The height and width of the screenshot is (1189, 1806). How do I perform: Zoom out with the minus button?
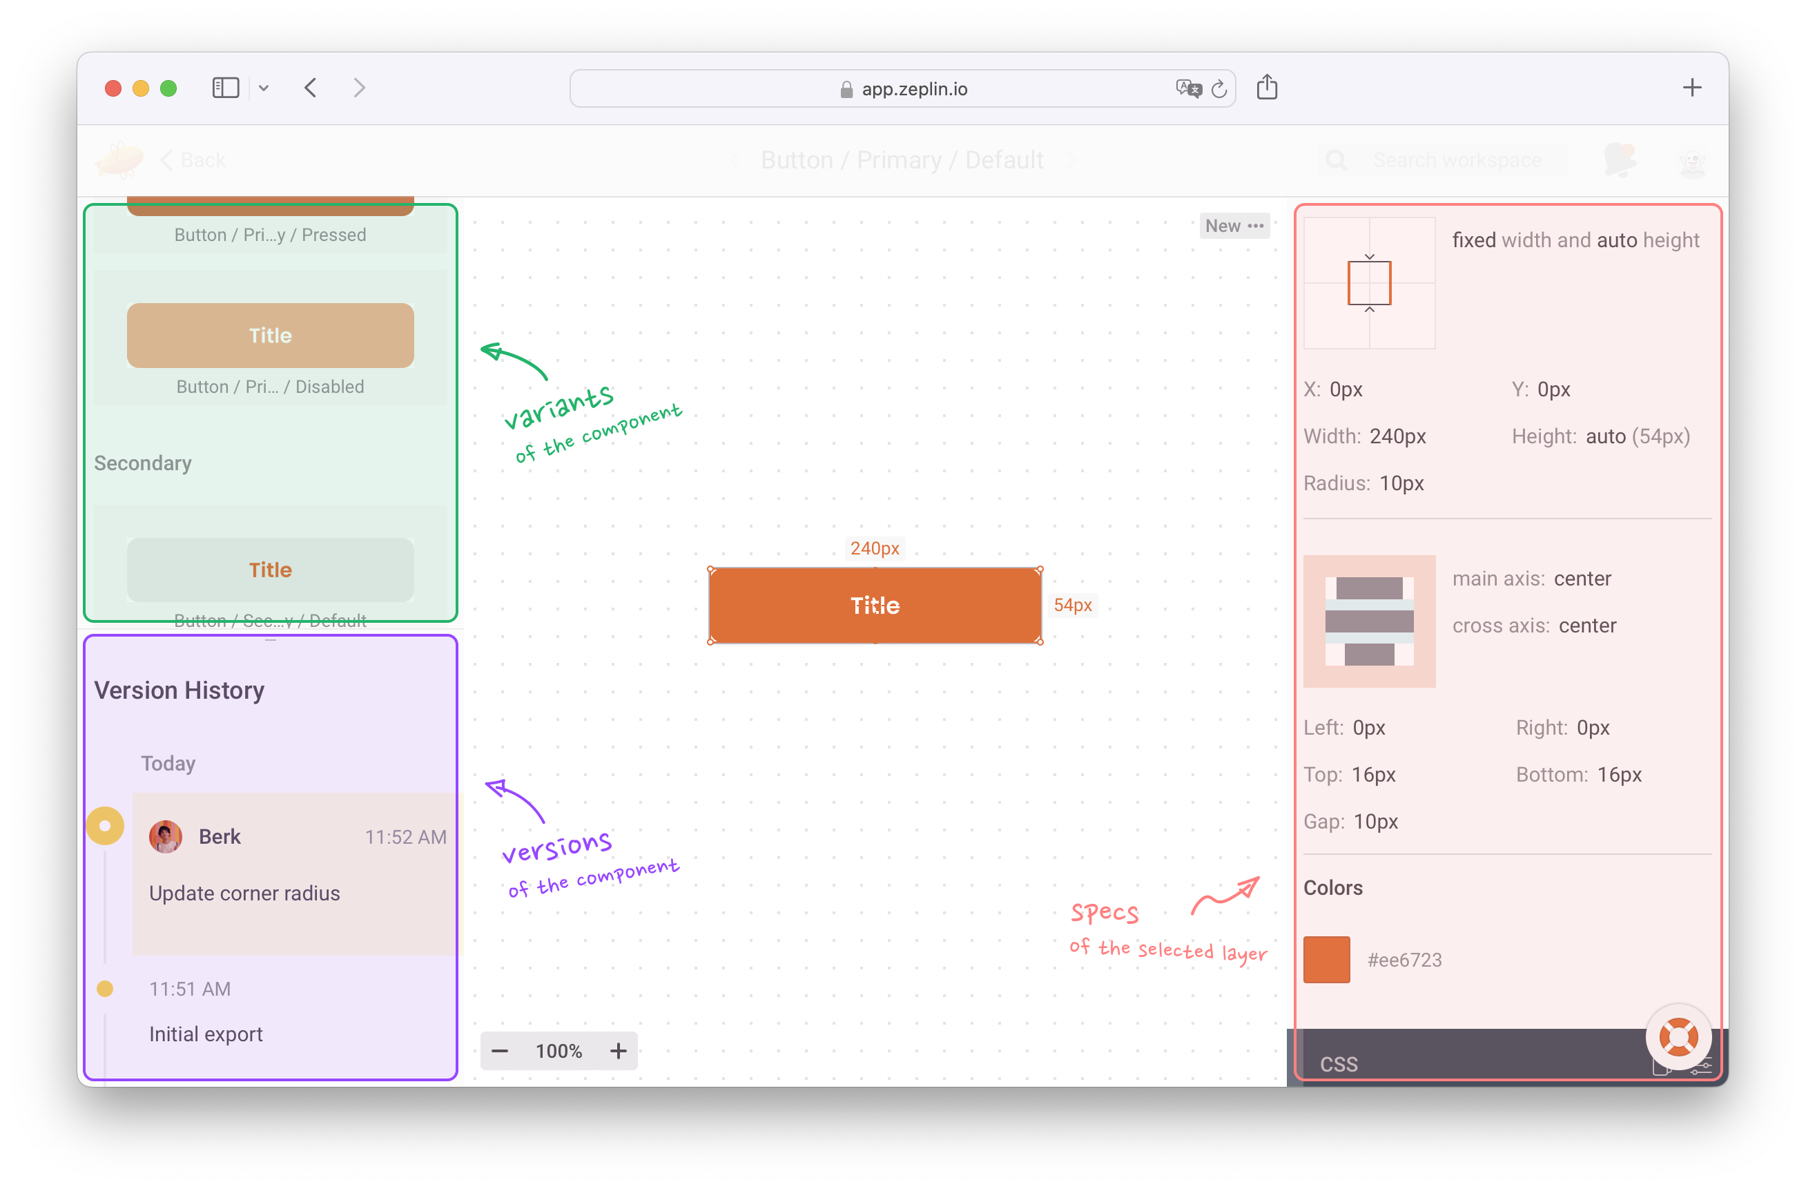click(x=499, y=1051)
